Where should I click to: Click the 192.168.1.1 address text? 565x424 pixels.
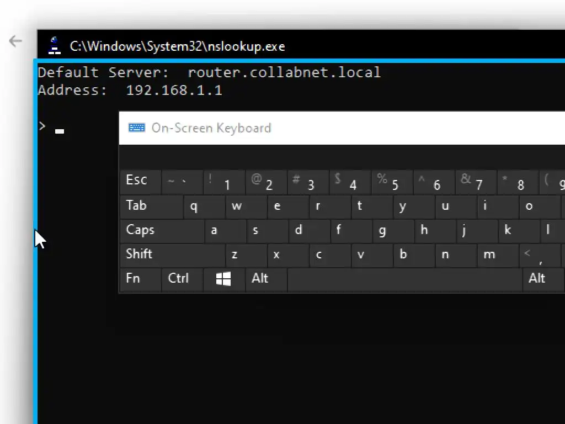pyautogui.click(x=174, y=90)
